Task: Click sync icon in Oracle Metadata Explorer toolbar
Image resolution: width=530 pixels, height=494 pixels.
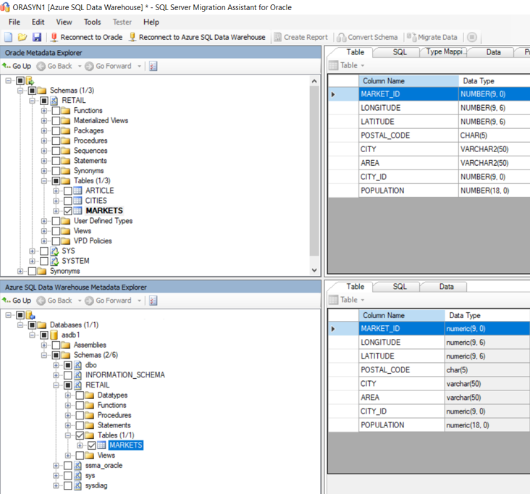Action: 153,66
